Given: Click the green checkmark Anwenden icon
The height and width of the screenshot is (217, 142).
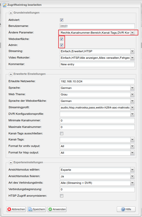Looking at the screenshot, I should pyautogui.click(x=50, y=209).
